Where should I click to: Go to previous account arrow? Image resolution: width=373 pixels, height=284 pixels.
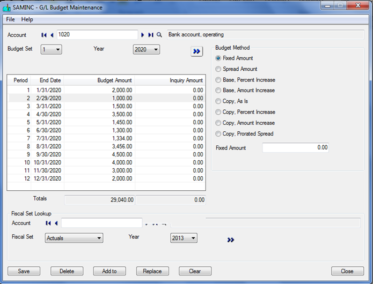(x=52, y=35)
